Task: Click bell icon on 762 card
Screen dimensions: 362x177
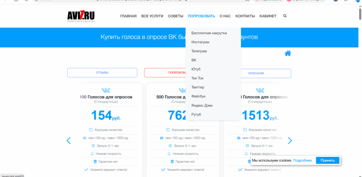Action: [x=169, y=154]
